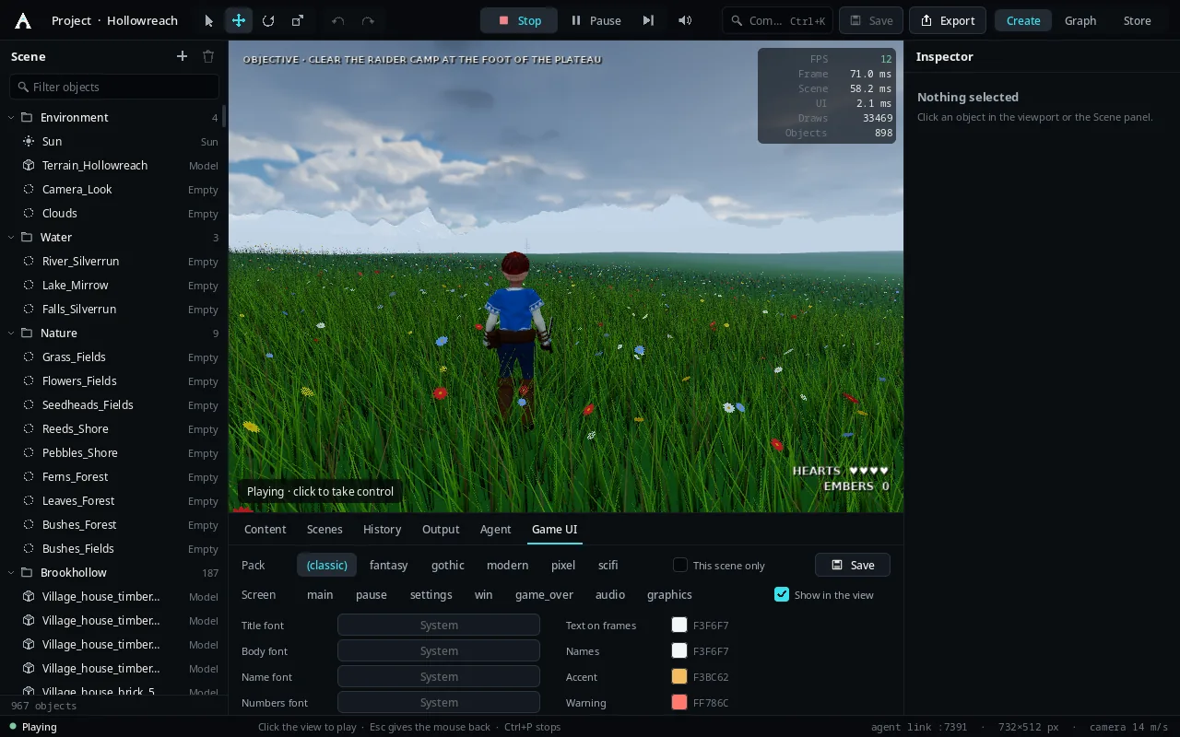Select the move tool
The height and width of the screenshot is (737, 1180).
click(239, 20)
